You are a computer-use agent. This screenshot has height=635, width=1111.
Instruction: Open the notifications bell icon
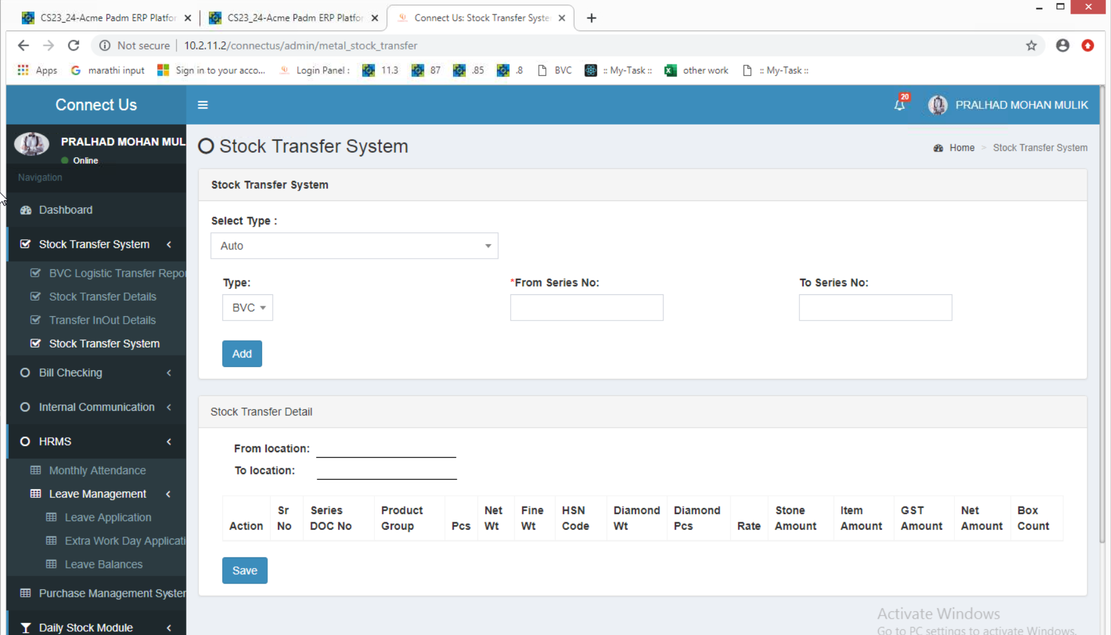[899, 105]
